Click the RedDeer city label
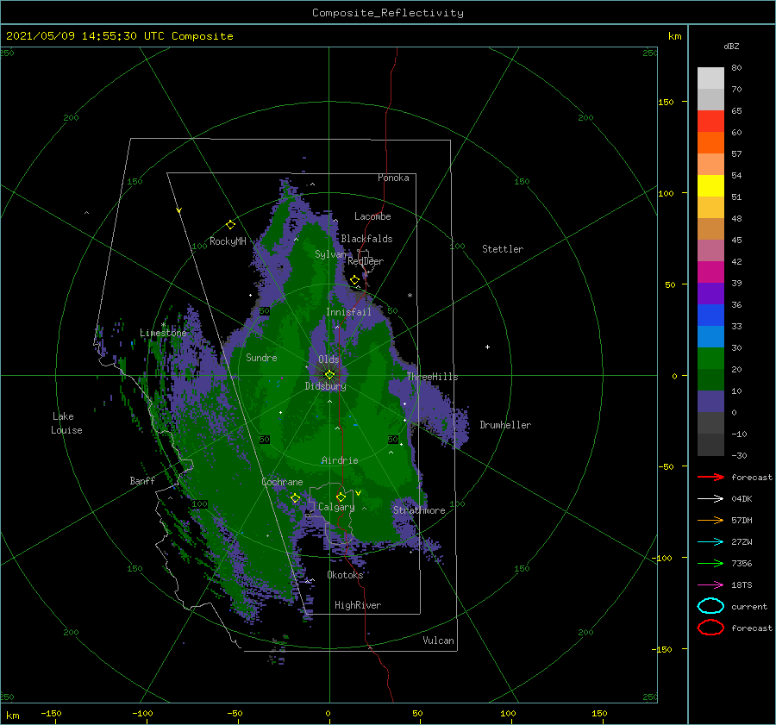 (x=366, y=261)
